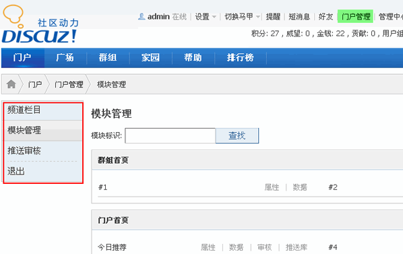The height and width of the screenshot is (254, 403).
Task: Click 数据 for module #1
Action: pyautogui.click(x=300, y=187)
